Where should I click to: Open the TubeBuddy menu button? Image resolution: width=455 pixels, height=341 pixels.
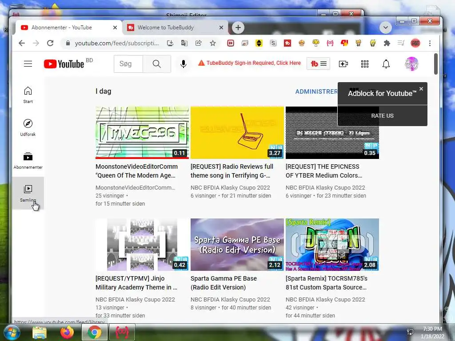[318, 63]
